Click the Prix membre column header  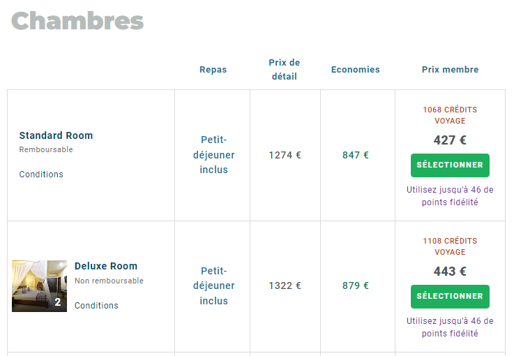[450, 70]
